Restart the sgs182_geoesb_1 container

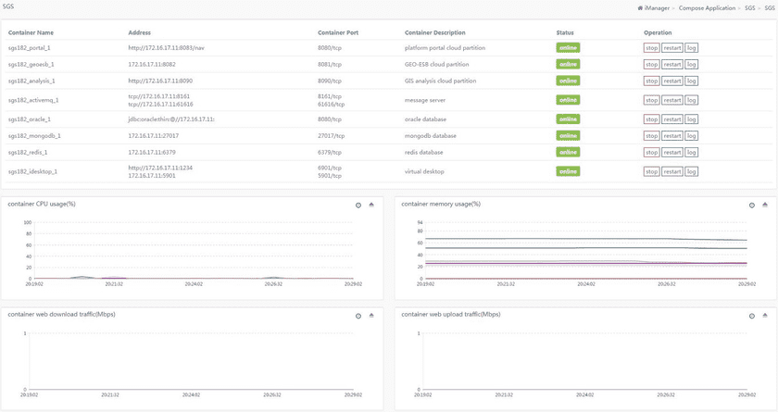pos(672,65)
